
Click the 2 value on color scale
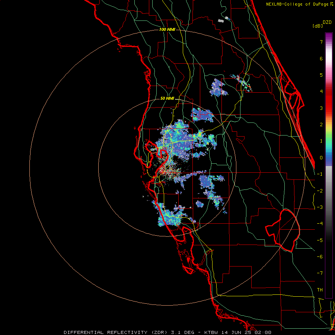click(x=321, y=125)
